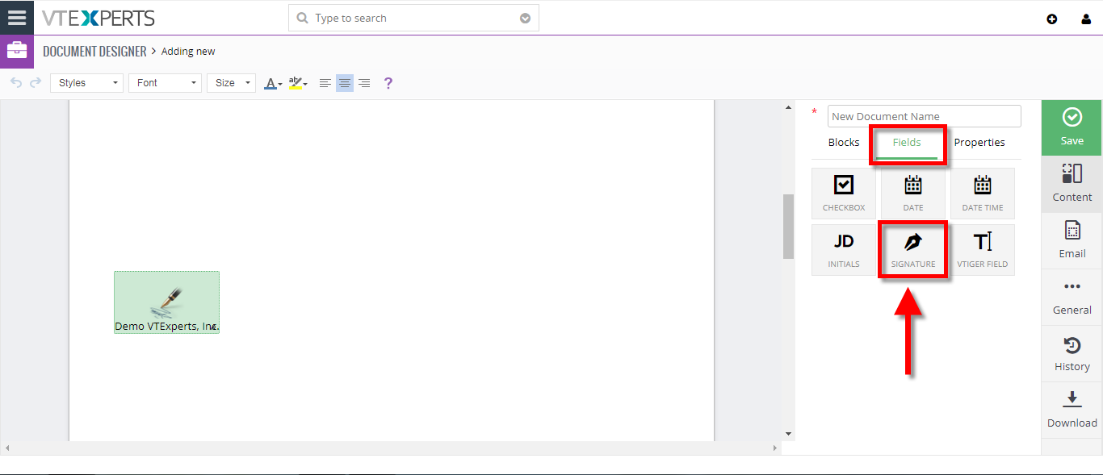This screenshot has height=475, width=1103.
Task: Add a Date field
Action: coord(913,194)
